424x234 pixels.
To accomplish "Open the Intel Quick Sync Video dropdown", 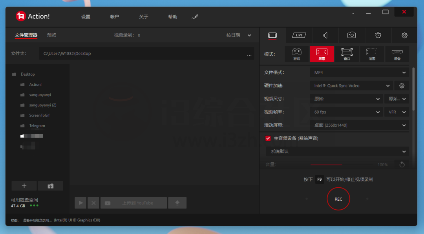I will 351,85.
